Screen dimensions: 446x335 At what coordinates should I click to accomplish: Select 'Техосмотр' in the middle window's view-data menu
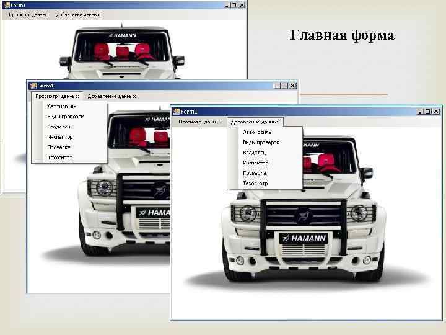59,158
